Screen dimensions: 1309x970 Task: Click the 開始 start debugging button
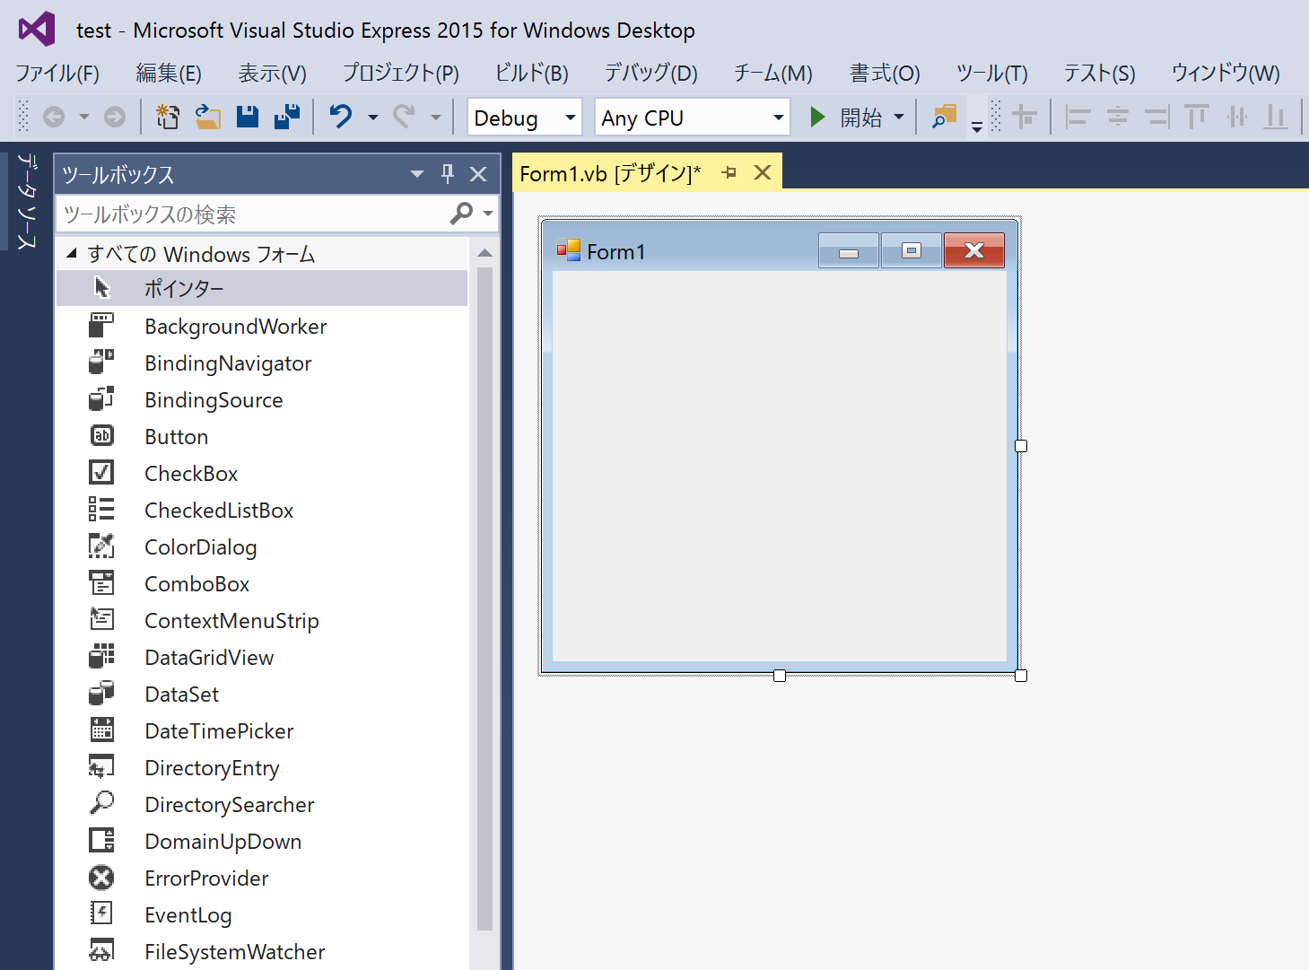pyautogui.click(x=848, y=118)
